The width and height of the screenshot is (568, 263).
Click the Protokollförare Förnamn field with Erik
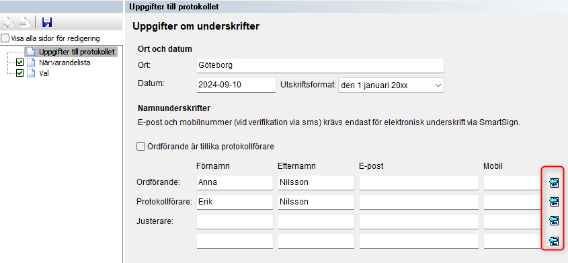pos(235,202)
